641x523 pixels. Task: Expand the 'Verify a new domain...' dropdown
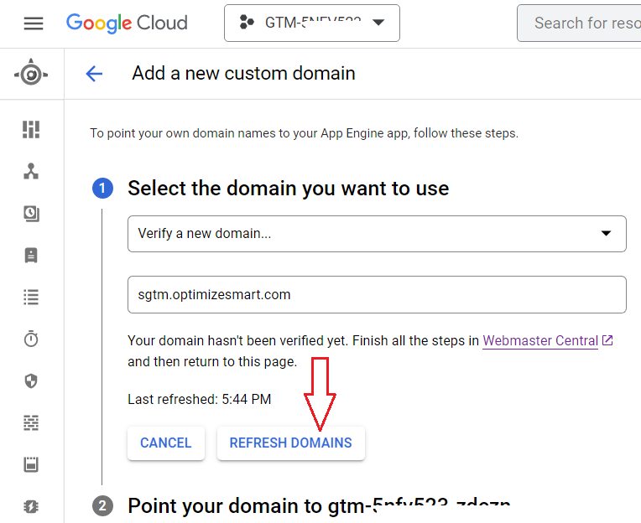(377, 234)
